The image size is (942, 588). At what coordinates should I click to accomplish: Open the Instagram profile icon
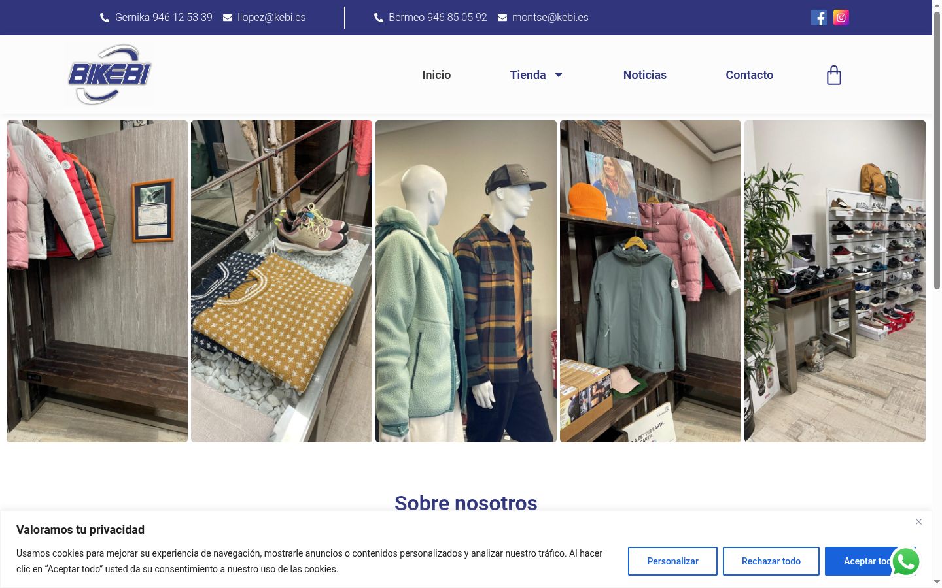[841, 18]
